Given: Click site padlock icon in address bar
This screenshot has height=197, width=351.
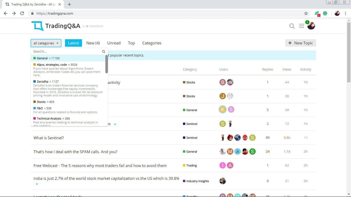Looking at the screenshot, I should [32, 13].
